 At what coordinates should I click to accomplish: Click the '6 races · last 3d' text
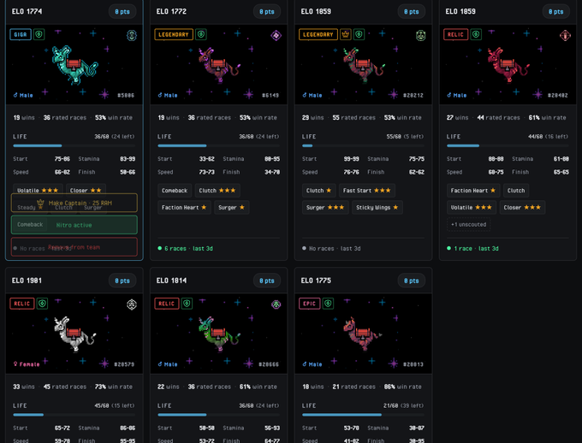(188, 248)
